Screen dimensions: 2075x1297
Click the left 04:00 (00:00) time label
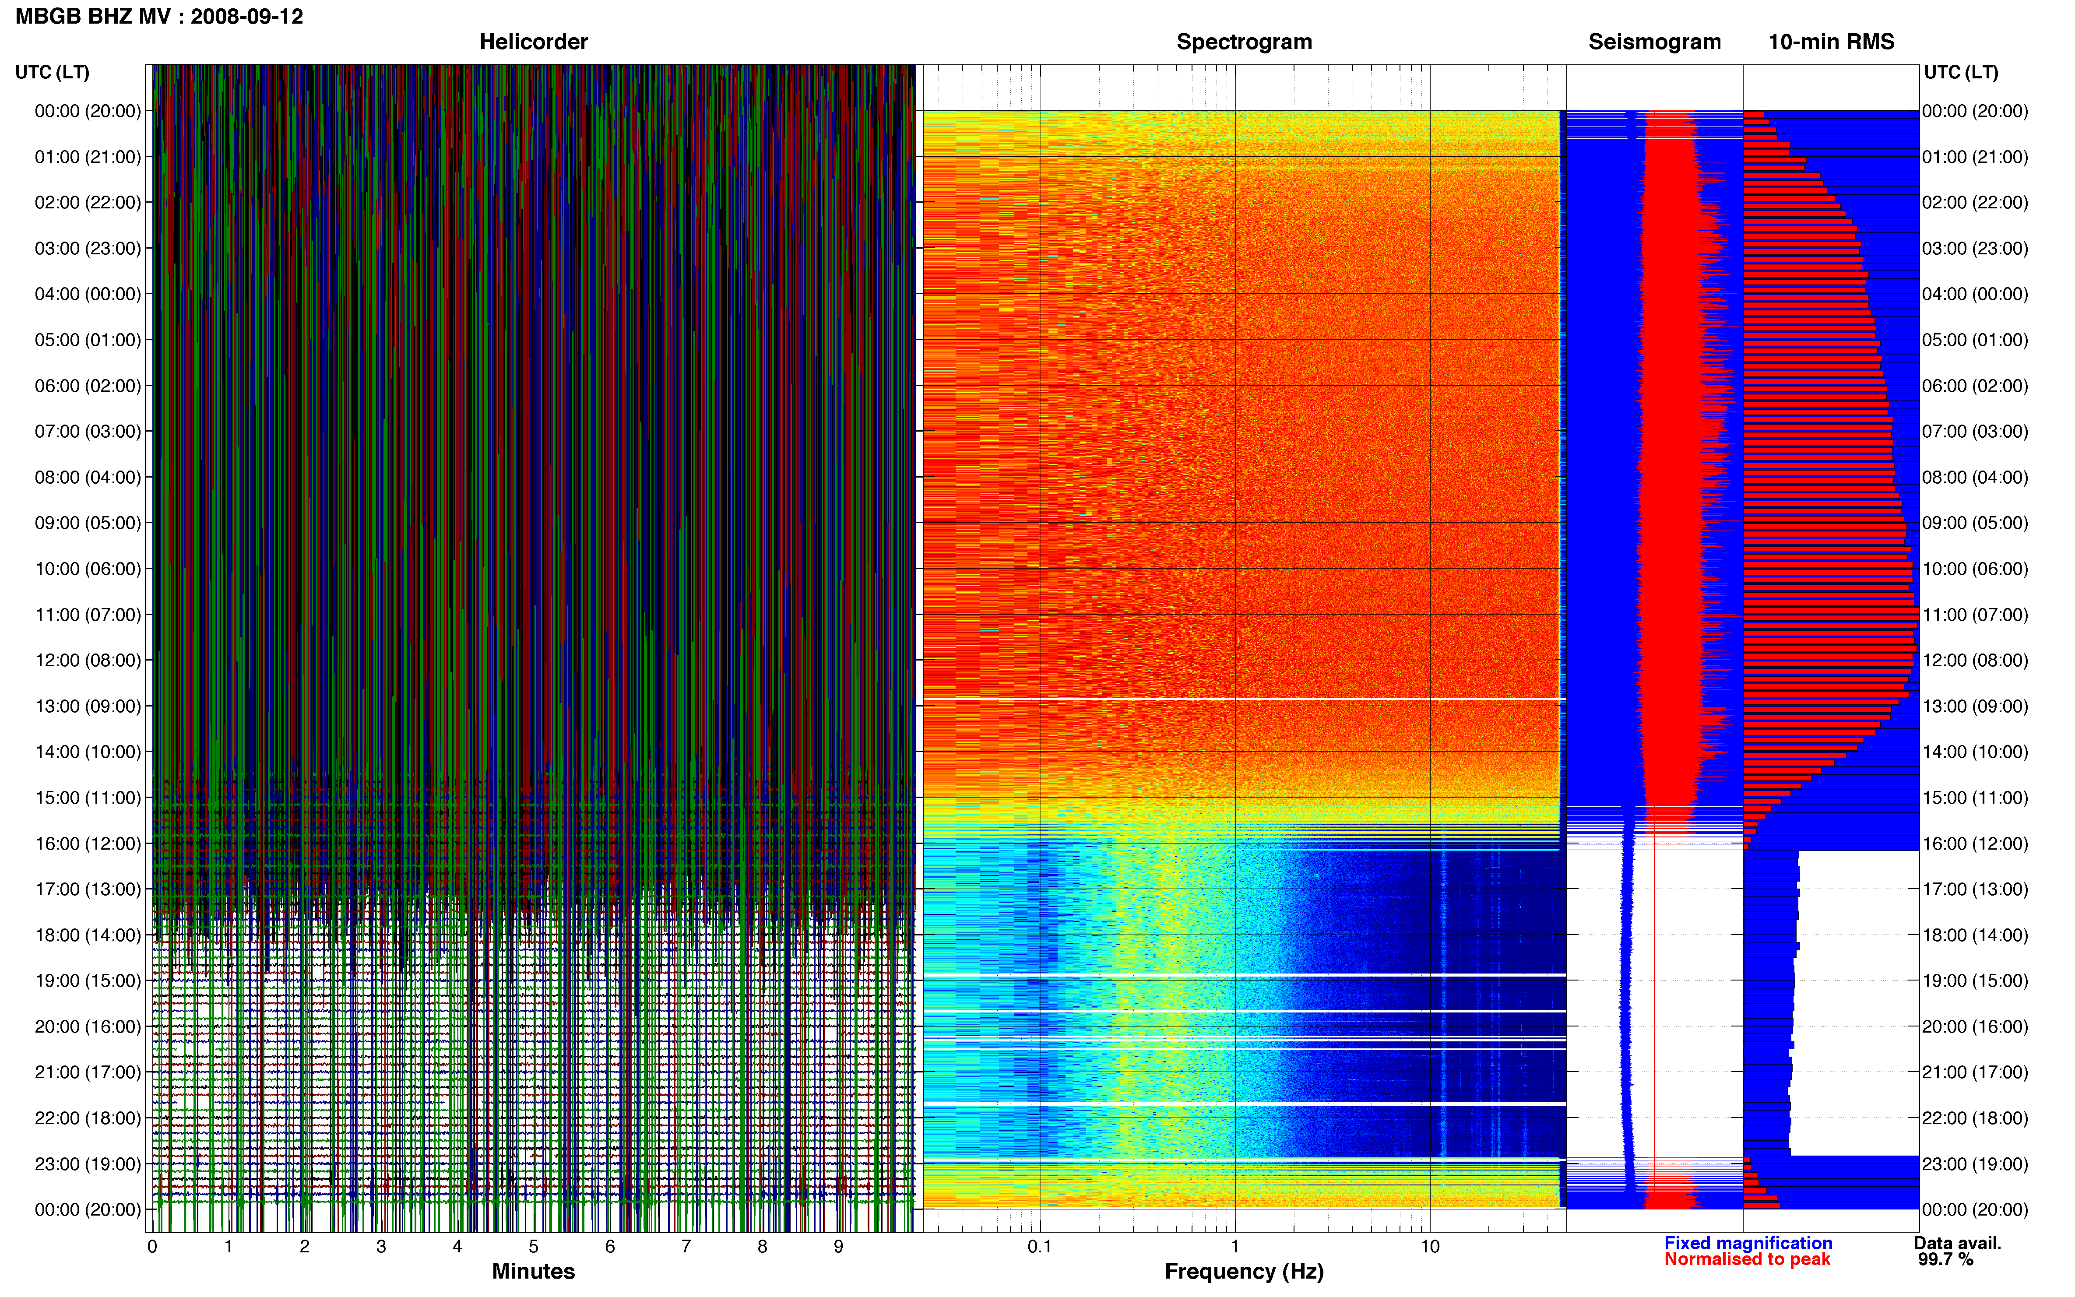[x=88, y=294]
